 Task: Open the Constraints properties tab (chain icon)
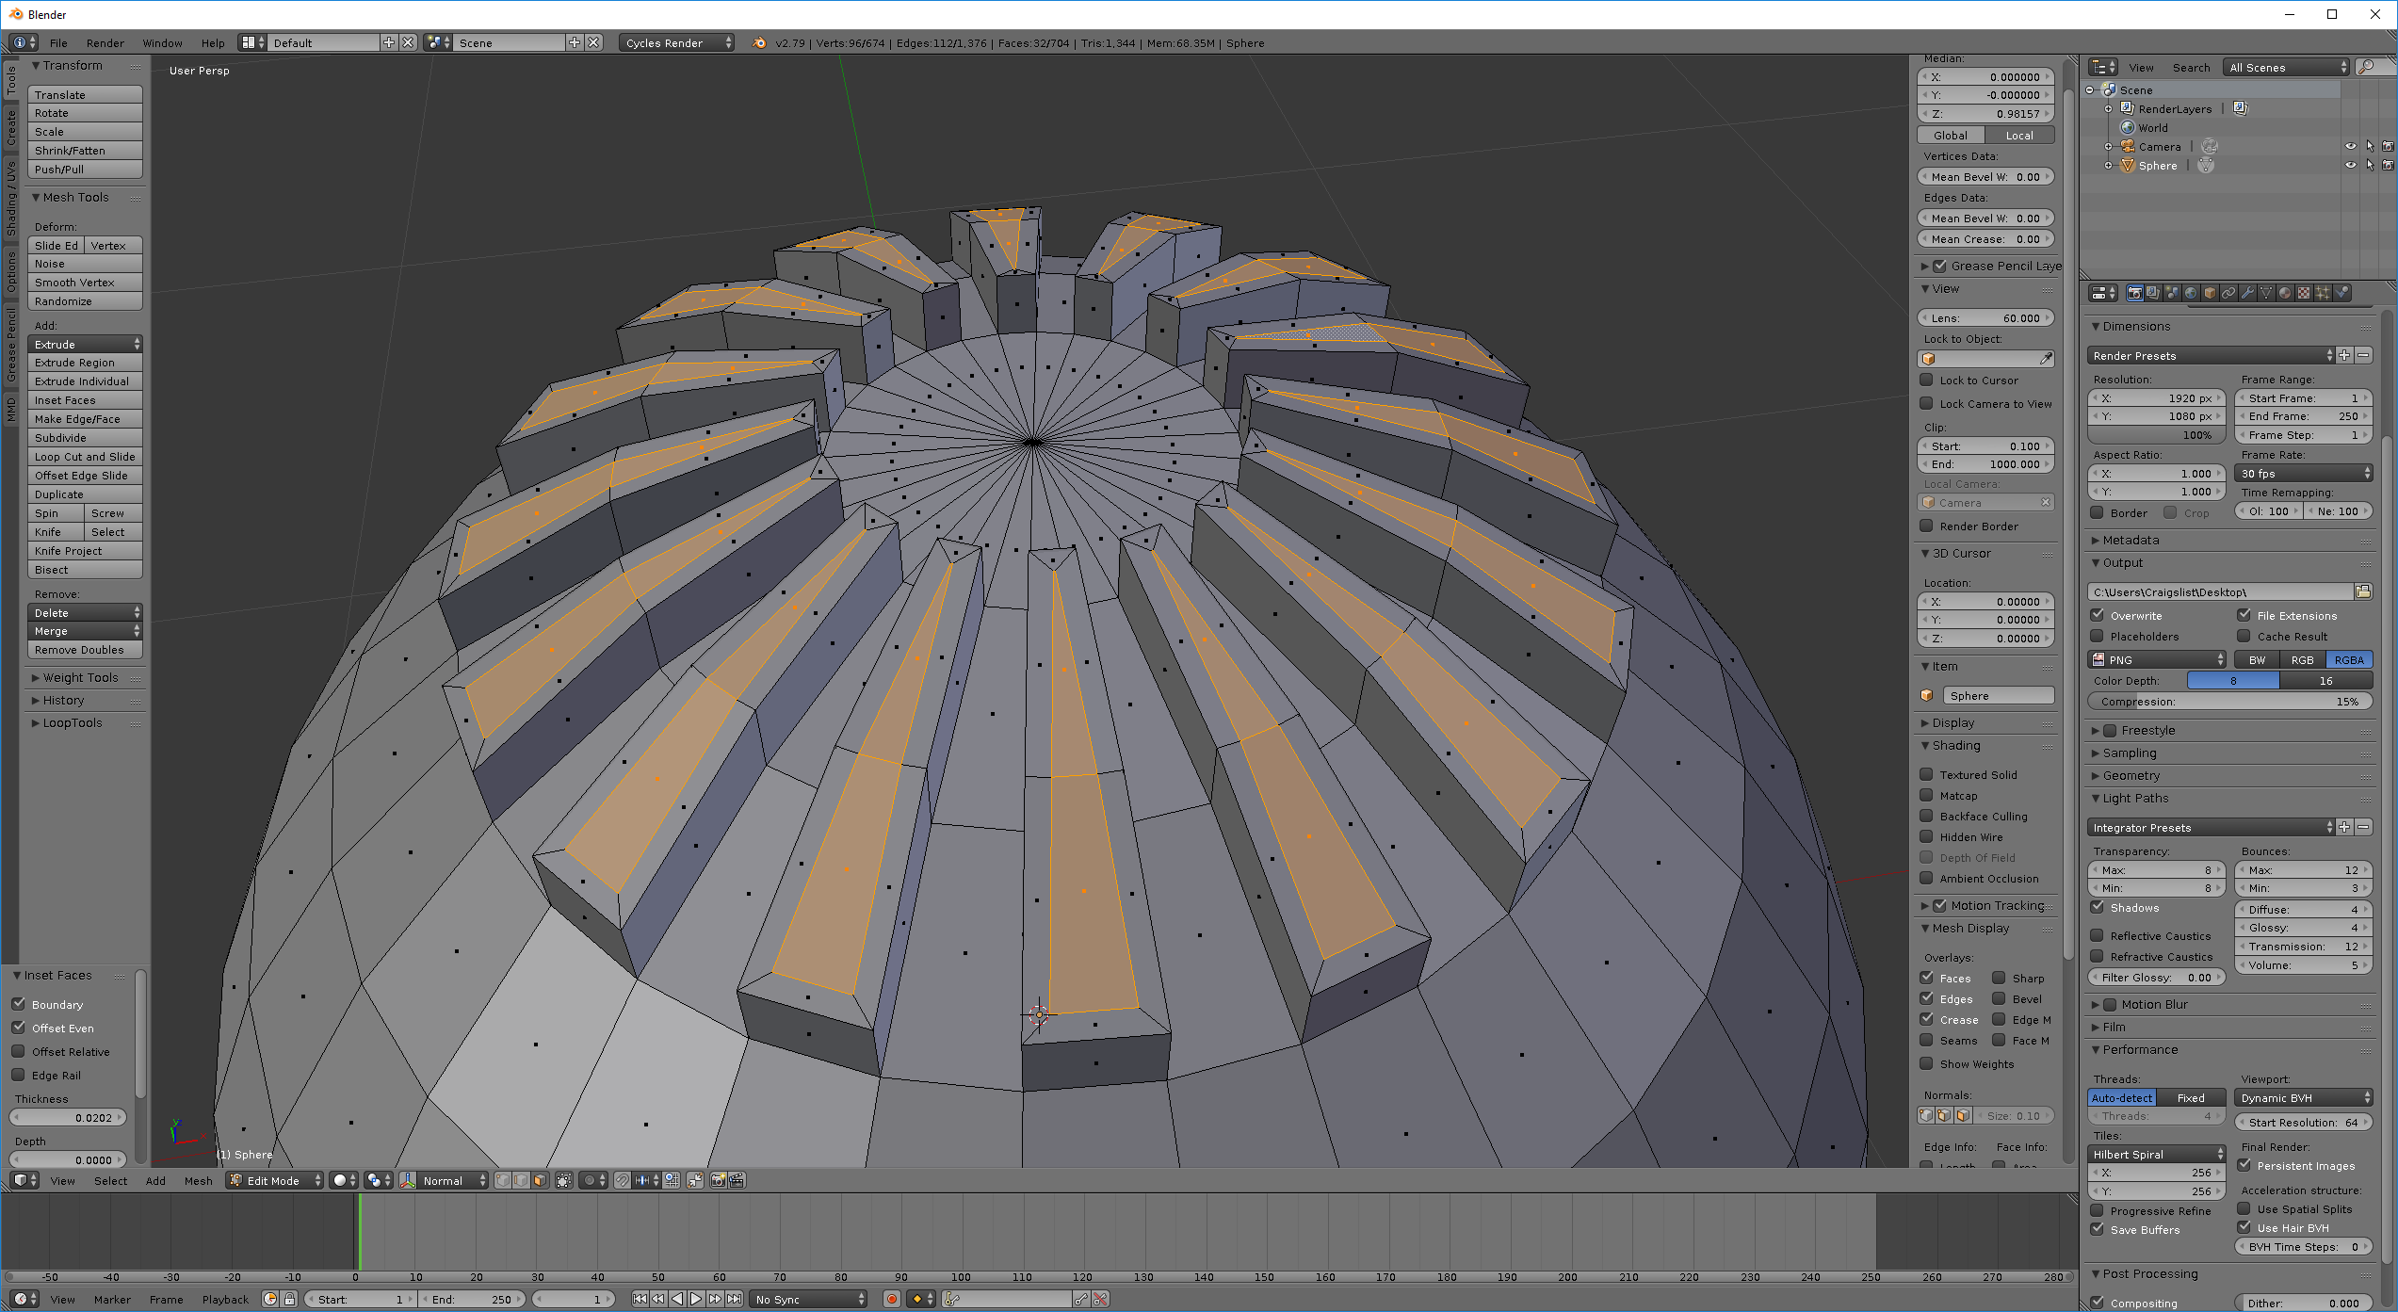tap(2228, 293)
